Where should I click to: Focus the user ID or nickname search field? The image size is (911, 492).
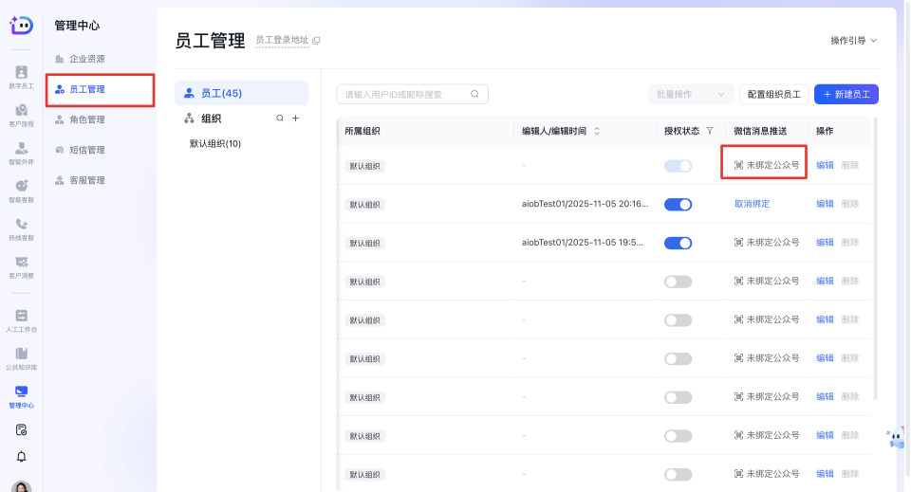(403, 94)
